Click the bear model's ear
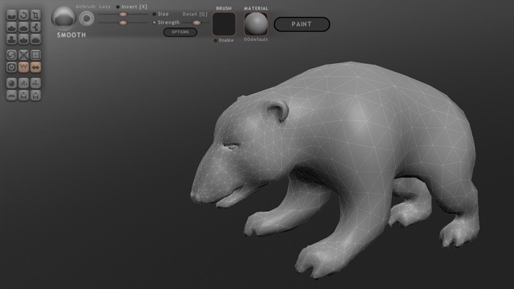This screenshot has height=289, width=514. (x=278, y=111)
